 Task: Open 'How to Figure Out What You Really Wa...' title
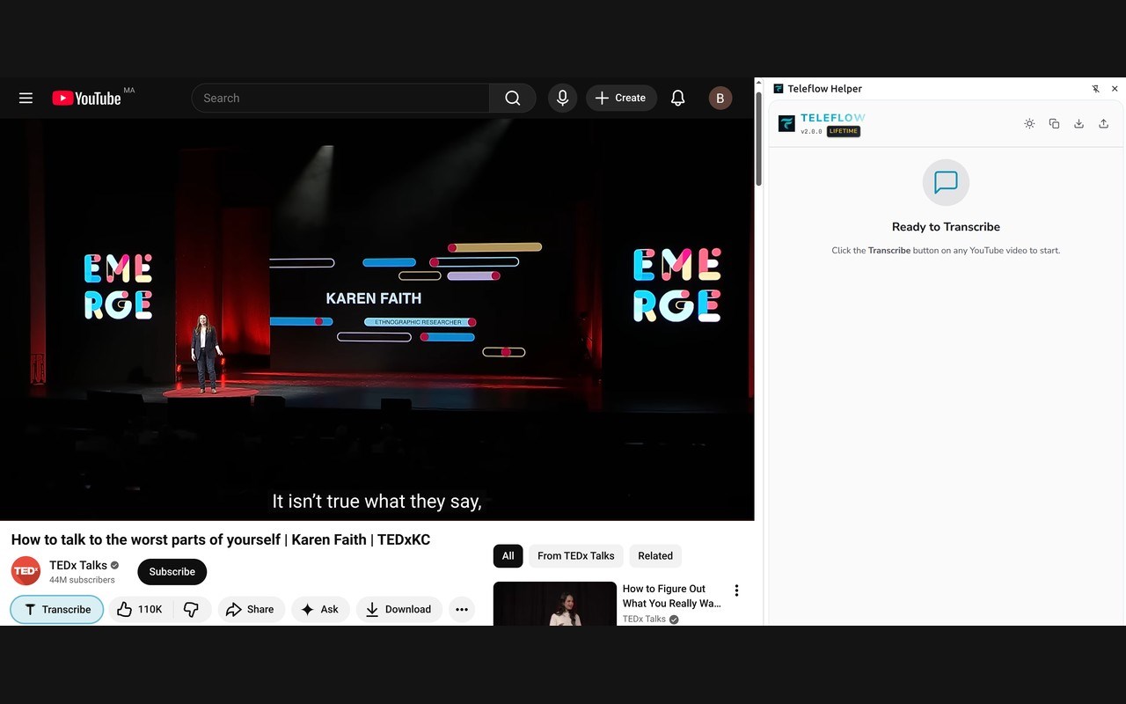coord(671,596)
